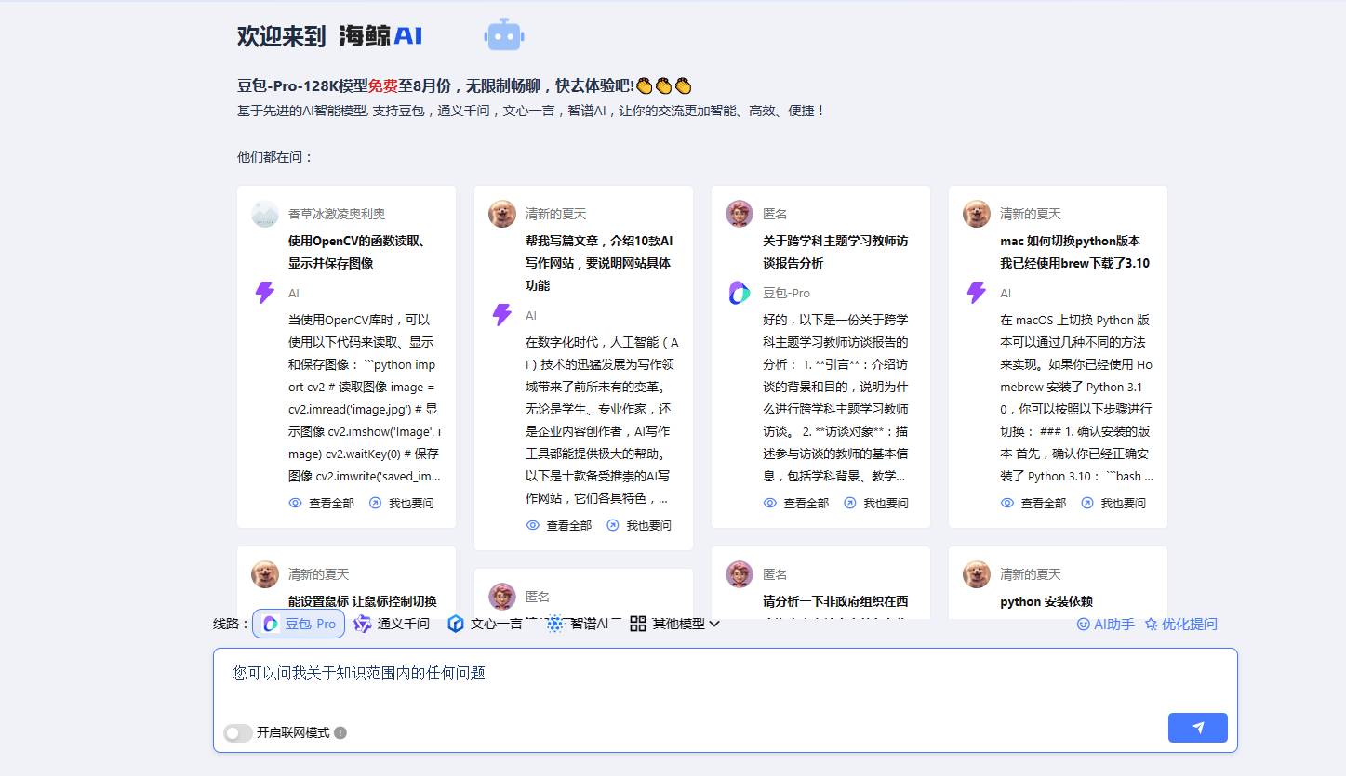Click the info icon beside 开启联网模式
The width and height of the screenshot is (1346, 776).
coord(340,732)
